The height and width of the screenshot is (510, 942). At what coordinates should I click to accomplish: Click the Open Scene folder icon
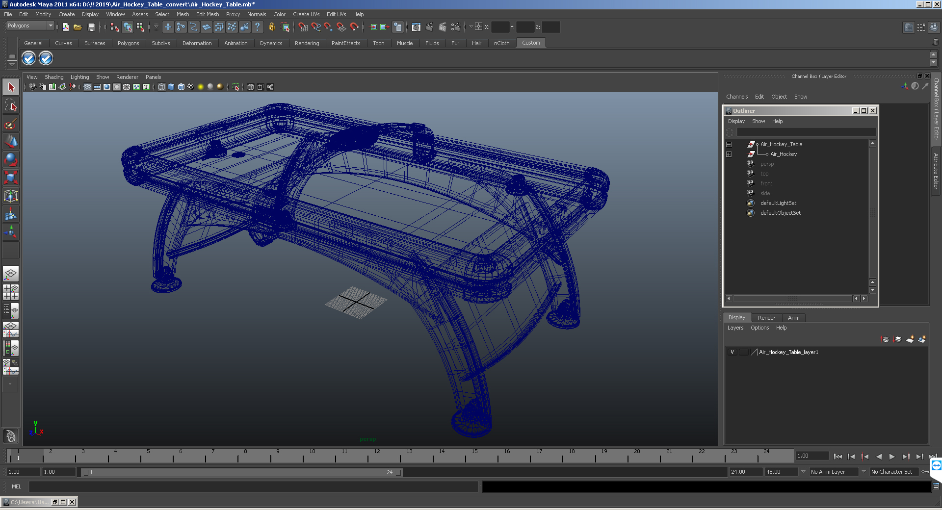(x=78, y=27)
